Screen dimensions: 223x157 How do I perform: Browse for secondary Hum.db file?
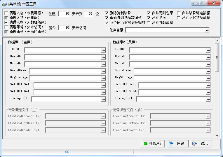[208, 57]
